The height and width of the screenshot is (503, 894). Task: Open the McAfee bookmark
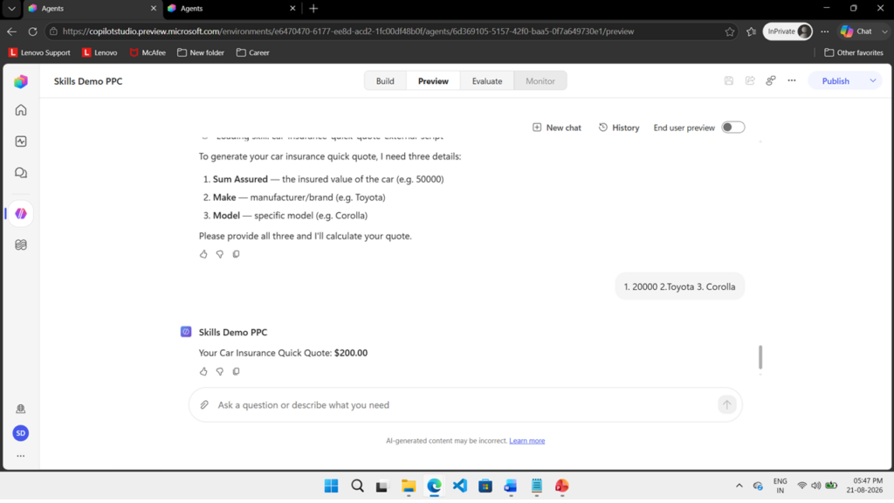tap(148, 52)
